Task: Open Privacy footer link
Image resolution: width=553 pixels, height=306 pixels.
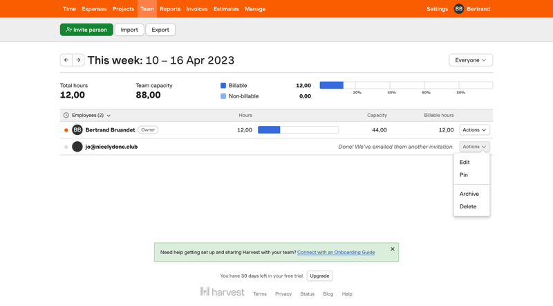Action: 283,294
